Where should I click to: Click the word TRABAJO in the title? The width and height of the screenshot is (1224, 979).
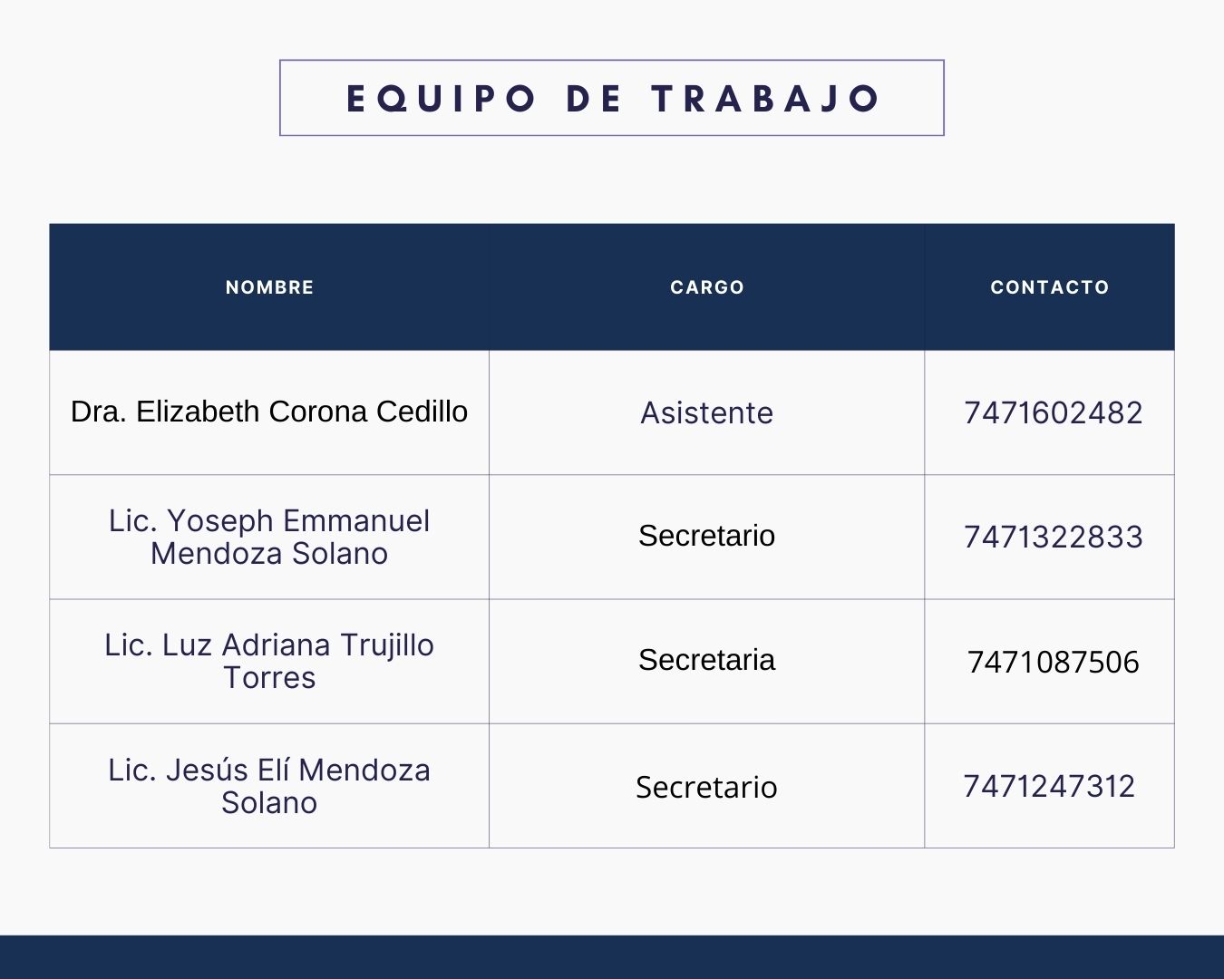tap(766, 99)
